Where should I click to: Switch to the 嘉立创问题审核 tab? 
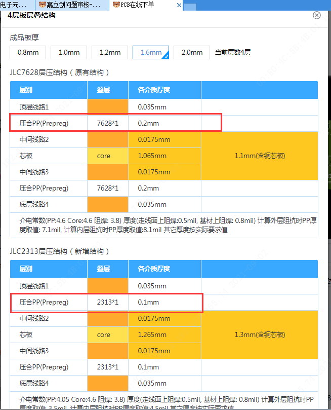pos(76,5)
